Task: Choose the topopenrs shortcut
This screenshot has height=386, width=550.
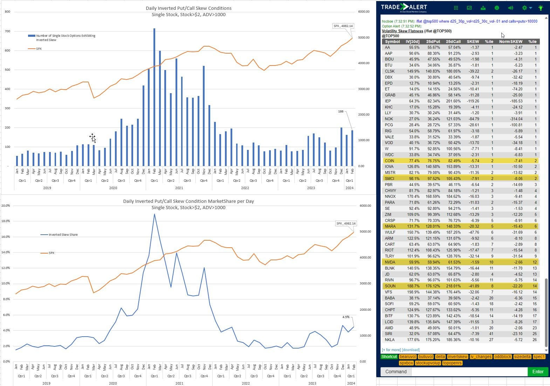Action: click(452, 363)
